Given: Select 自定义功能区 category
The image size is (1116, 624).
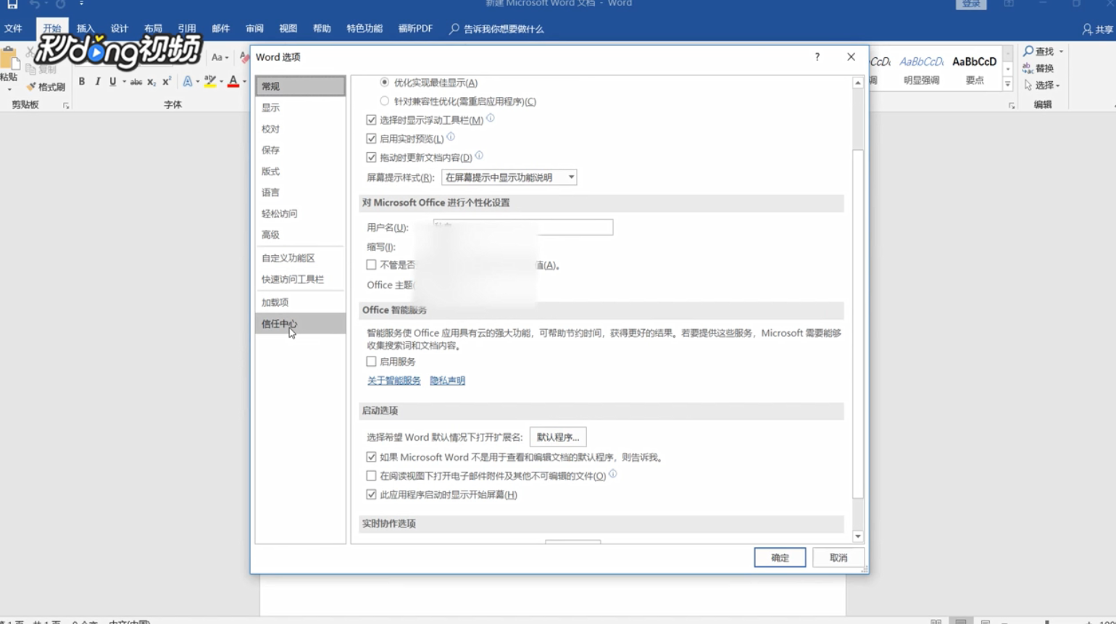Looking at the screenshot, I should 300,258.
